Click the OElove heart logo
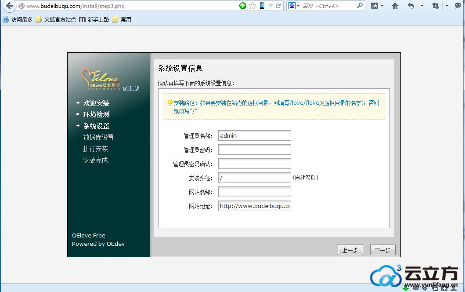 (101, 79)
